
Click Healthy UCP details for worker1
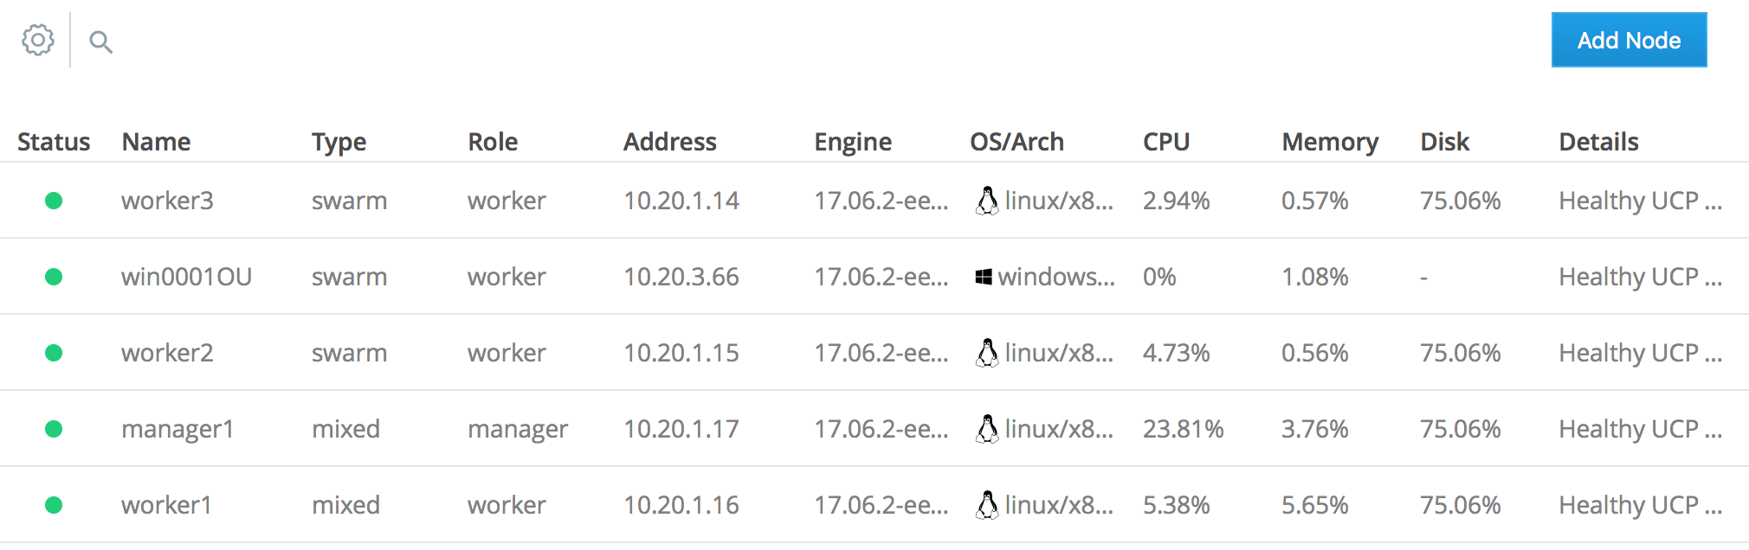1640,505
